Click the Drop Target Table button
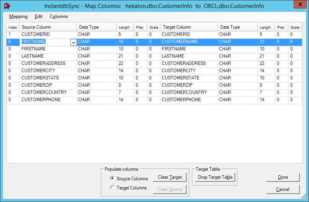 click(215, 177)
